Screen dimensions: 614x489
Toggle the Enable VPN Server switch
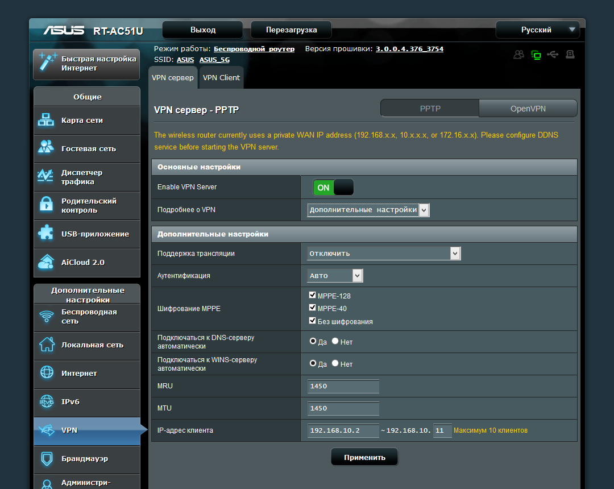[333, 187]
